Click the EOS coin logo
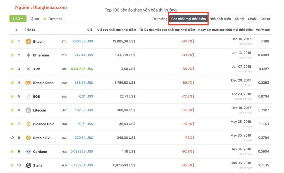 [28, 96]
